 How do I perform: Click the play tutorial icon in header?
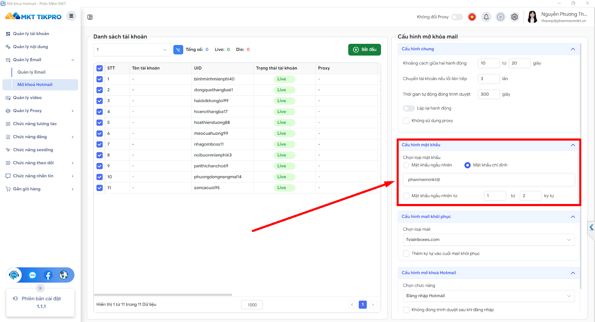point(501,17)
